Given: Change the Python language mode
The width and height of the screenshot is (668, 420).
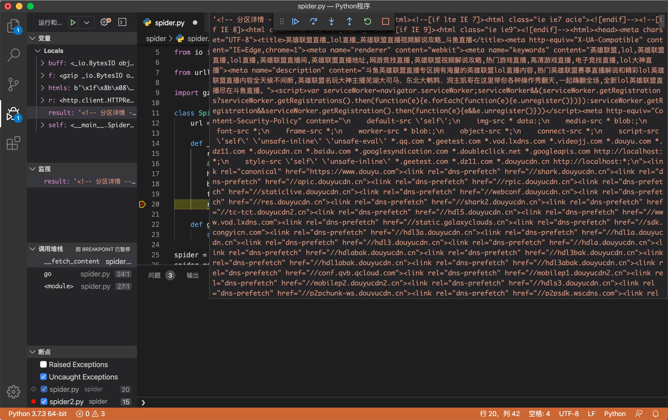Looking at the screenshot, I should (615, 414).
